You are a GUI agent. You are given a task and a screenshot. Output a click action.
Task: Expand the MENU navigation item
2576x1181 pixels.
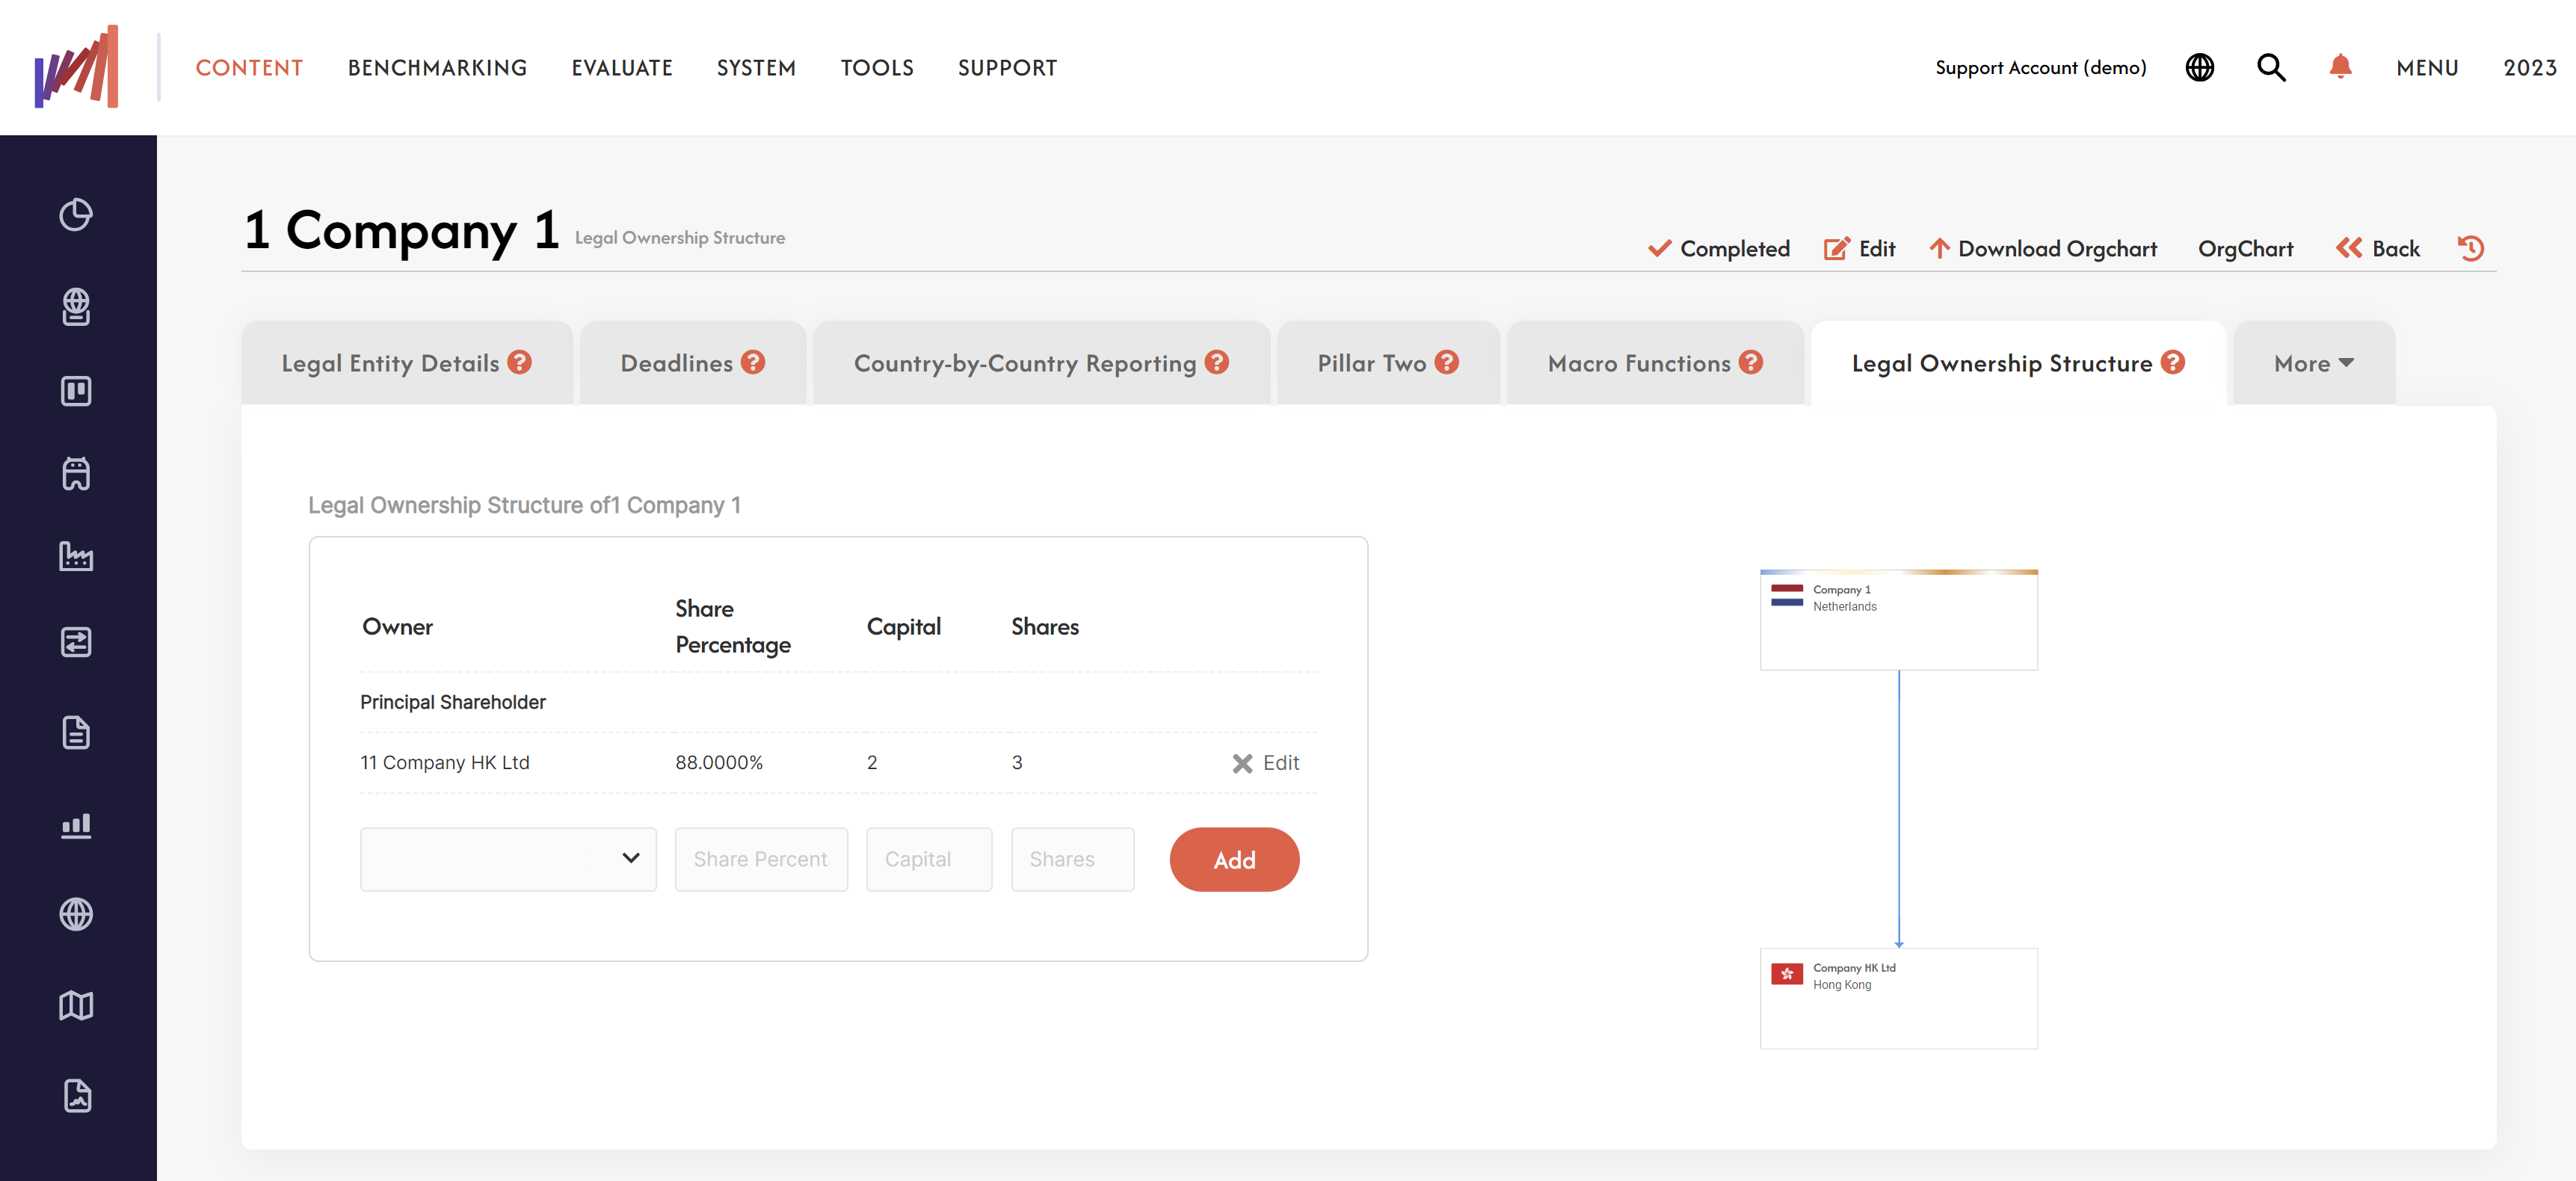[2426, 67]
